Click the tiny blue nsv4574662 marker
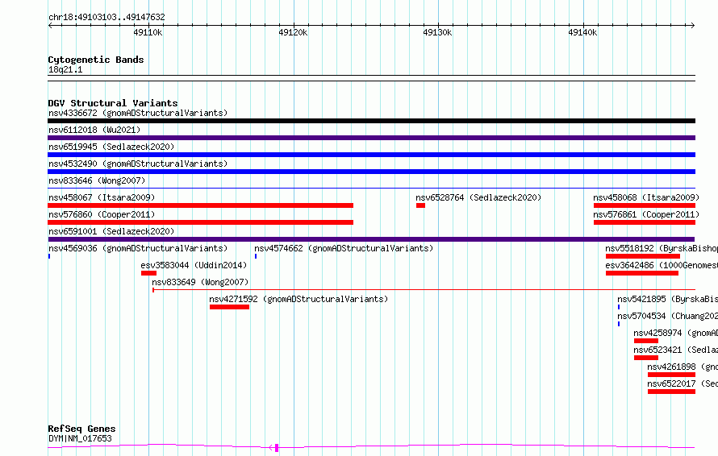718x456 pixels. (256, 256)
